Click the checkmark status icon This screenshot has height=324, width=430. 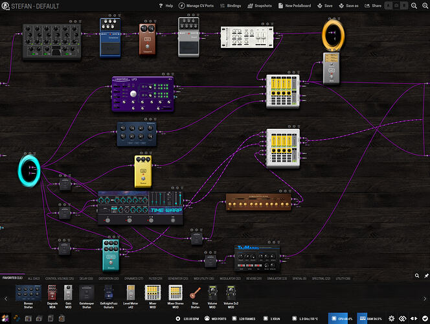pyautogui.click(x=425, y=319)
